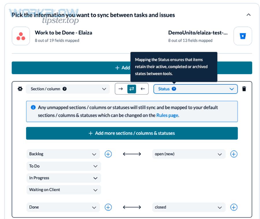
Task: Open the Section / column field dropdown
Action: point(105,89)
